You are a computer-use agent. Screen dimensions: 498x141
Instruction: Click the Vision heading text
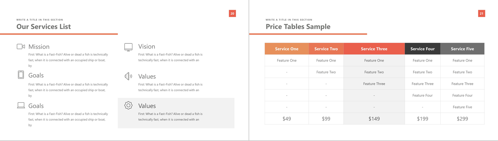pyautogui.click(x=147, y=46)
